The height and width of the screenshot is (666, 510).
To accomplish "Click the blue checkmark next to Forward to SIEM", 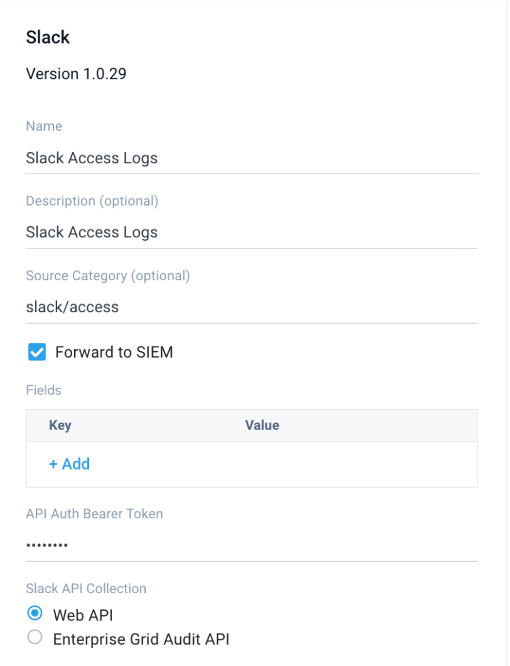I will tap(37, 351).
